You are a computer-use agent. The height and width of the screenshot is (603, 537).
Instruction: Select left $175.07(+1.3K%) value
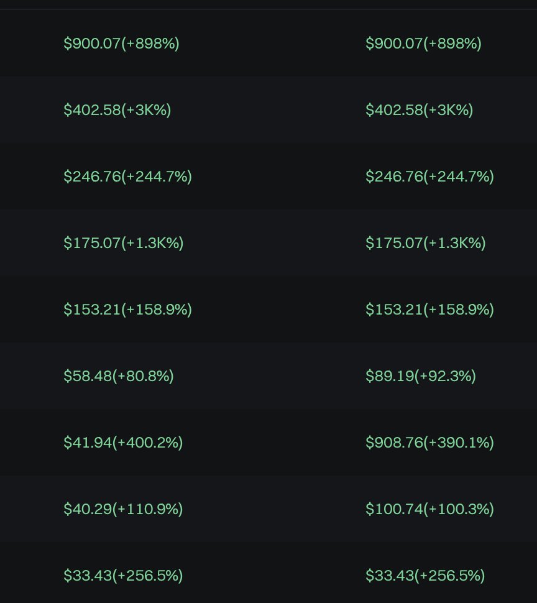[x=124, y=242]
